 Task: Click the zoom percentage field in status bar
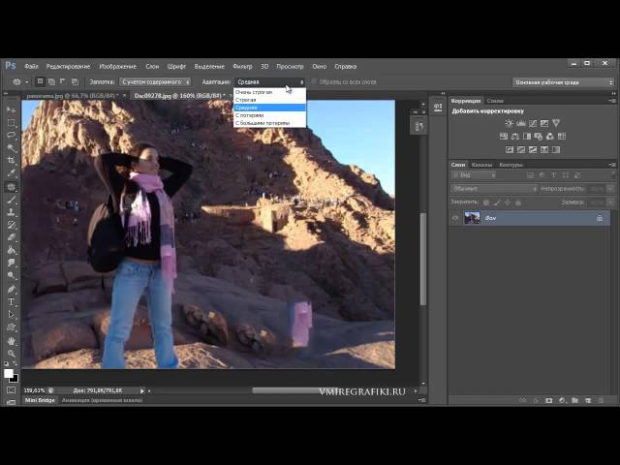click(x=35, y=390)
